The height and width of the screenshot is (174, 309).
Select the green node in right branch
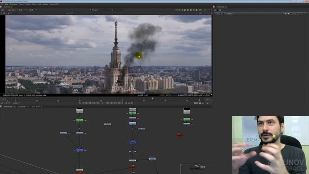pos(187,119)
